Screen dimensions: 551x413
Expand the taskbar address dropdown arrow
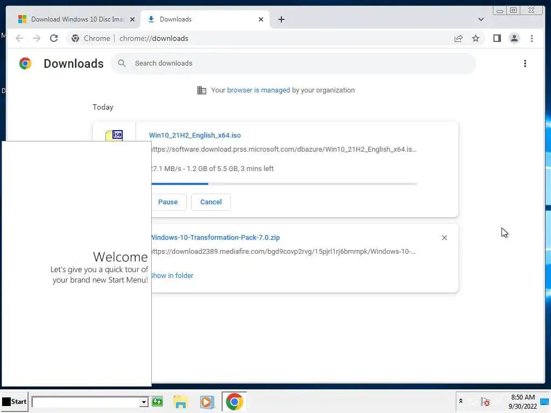click(143, 402)
